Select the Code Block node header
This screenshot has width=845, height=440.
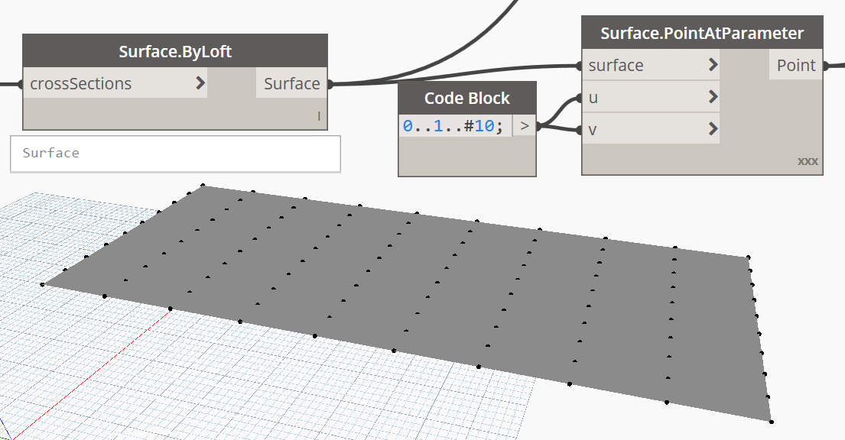pos(466,98)
